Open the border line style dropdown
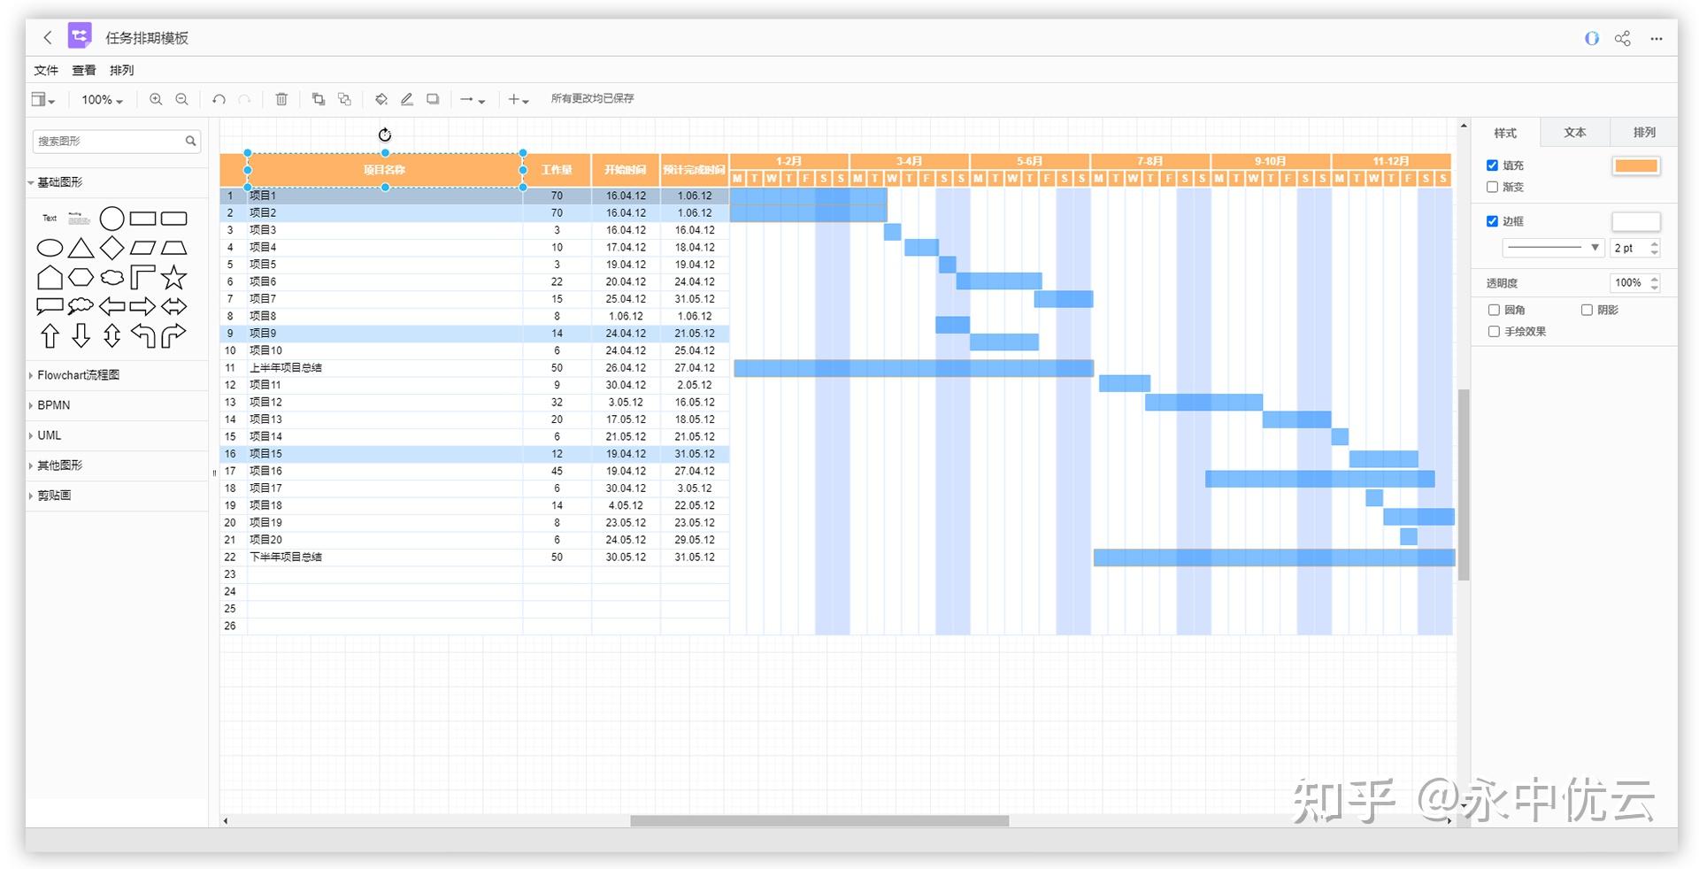The image size is (1699, 869). [1554, 248]
